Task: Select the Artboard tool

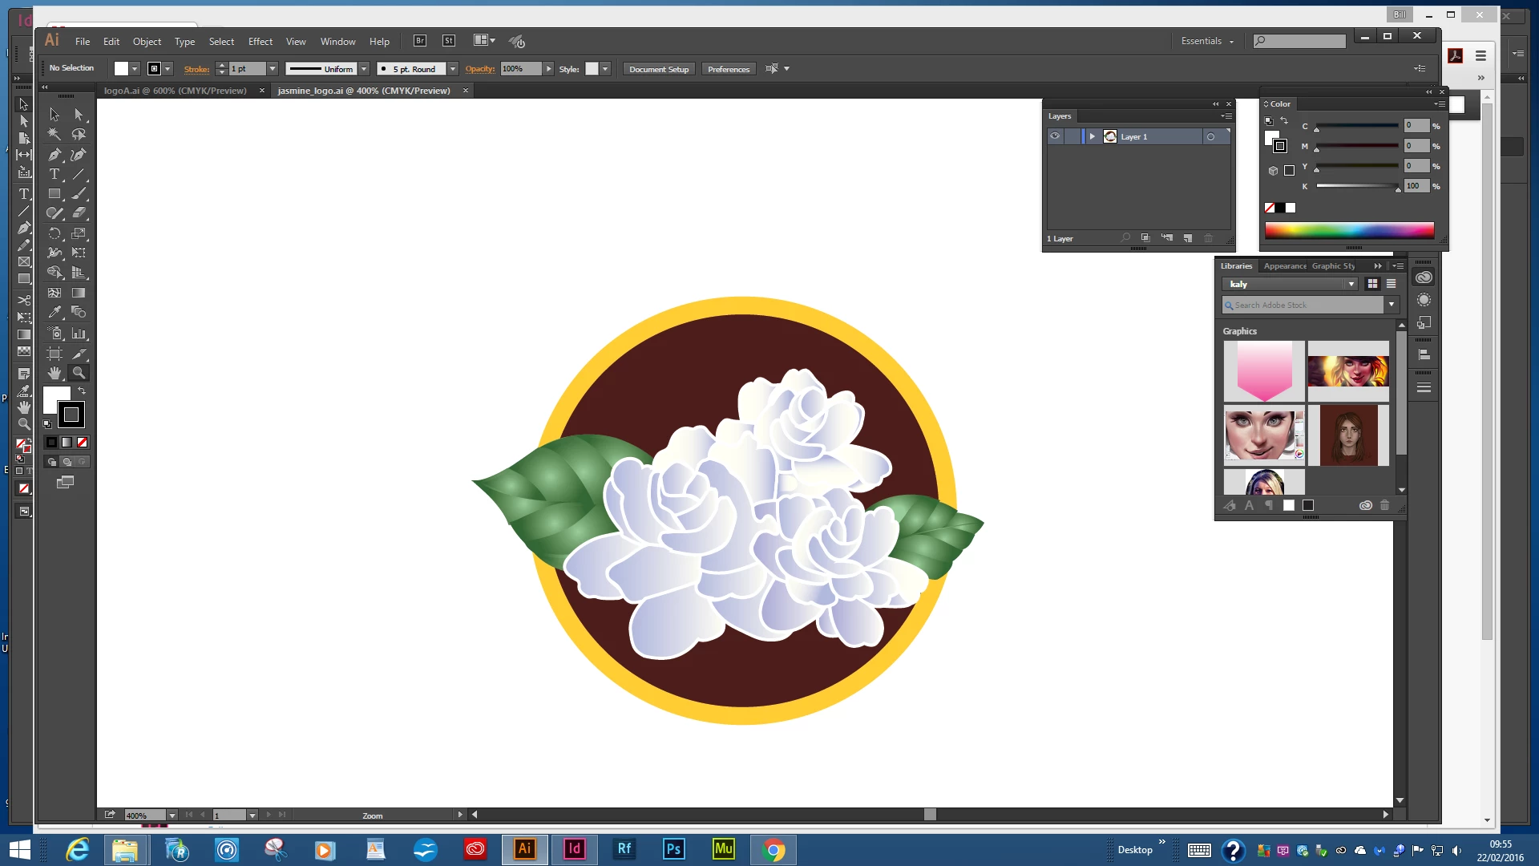Action: click(54, 354)
